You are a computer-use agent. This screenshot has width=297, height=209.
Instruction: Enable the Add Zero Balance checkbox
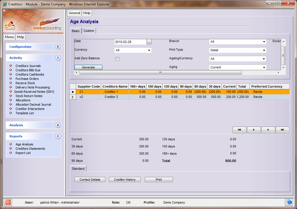tap(117, 59)
